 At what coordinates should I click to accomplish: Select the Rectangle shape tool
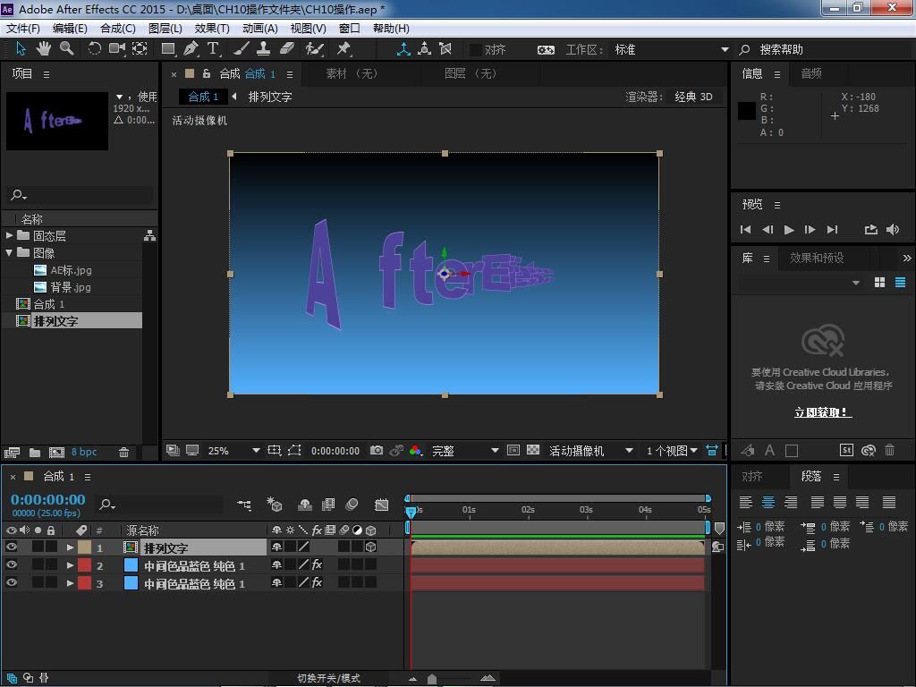[168, 49]
